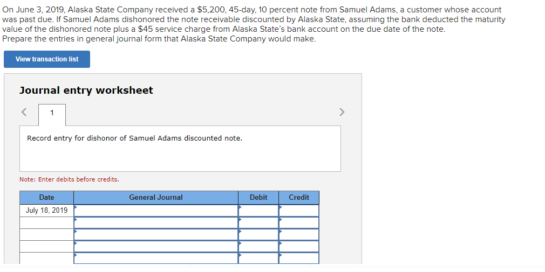This screenshot has height=272, width=545.
Task: Open second row General Journal account dropdown
Action: 156,222
